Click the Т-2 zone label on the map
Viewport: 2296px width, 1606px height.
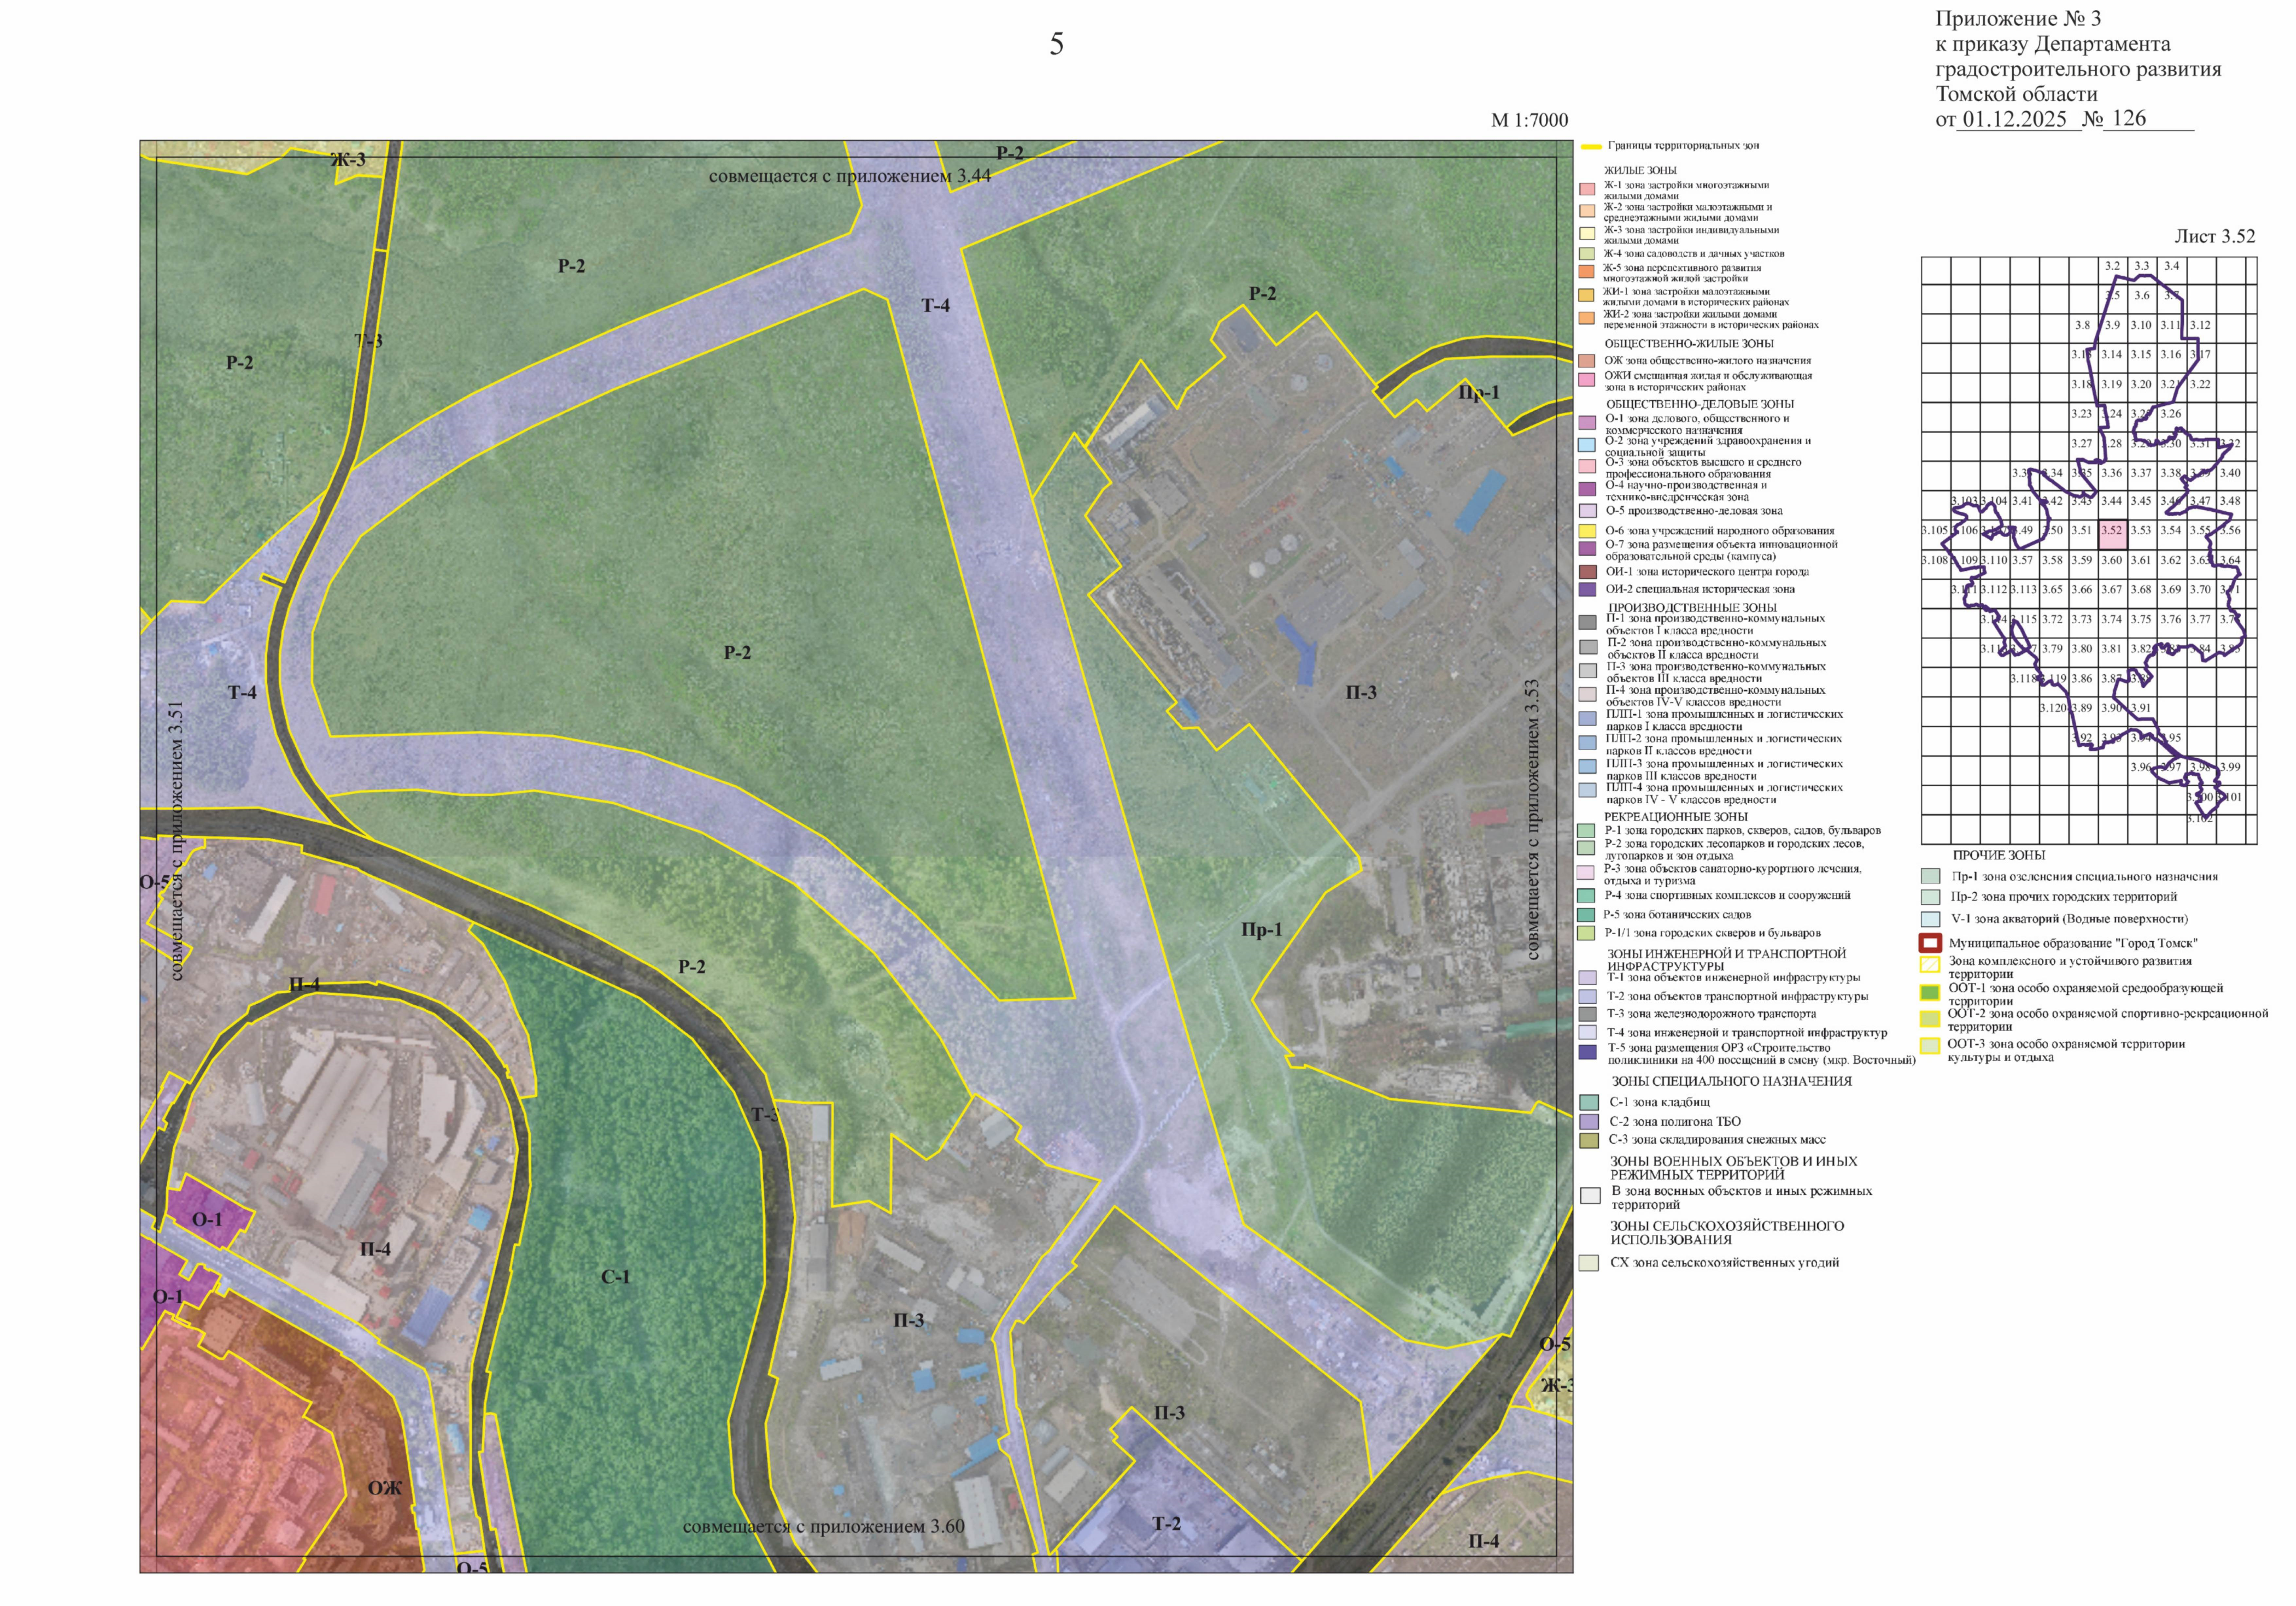point(1166,1524)
